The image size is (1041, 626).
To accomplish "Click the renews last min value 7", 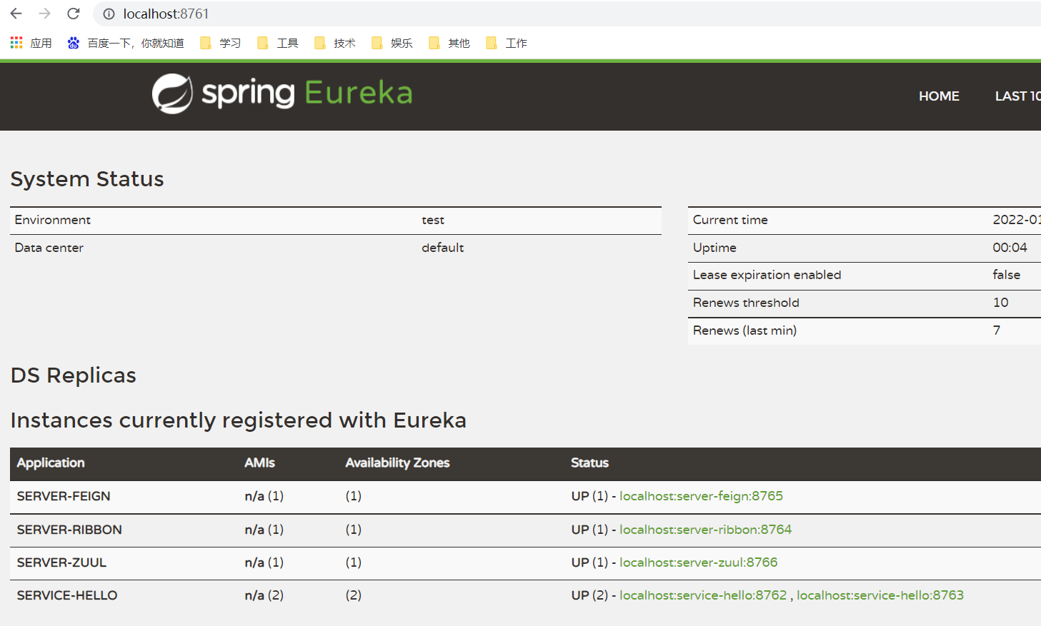I will pyautogui.click(x=996, y=330).
